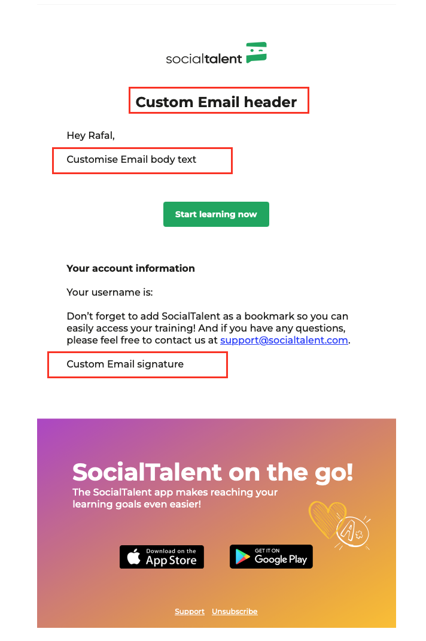The height and width of the screenshot is (641, 426).
Task: Click the Hey Rafal greeting text
Action: [91, 136]
